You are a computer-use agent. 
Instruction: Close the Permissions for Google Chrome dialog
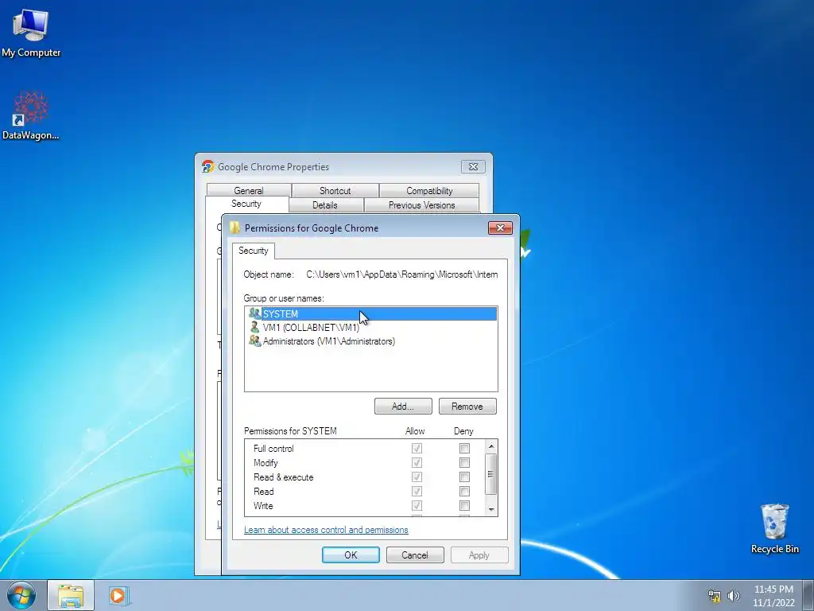pyautogui.click(x=500, y=228)
